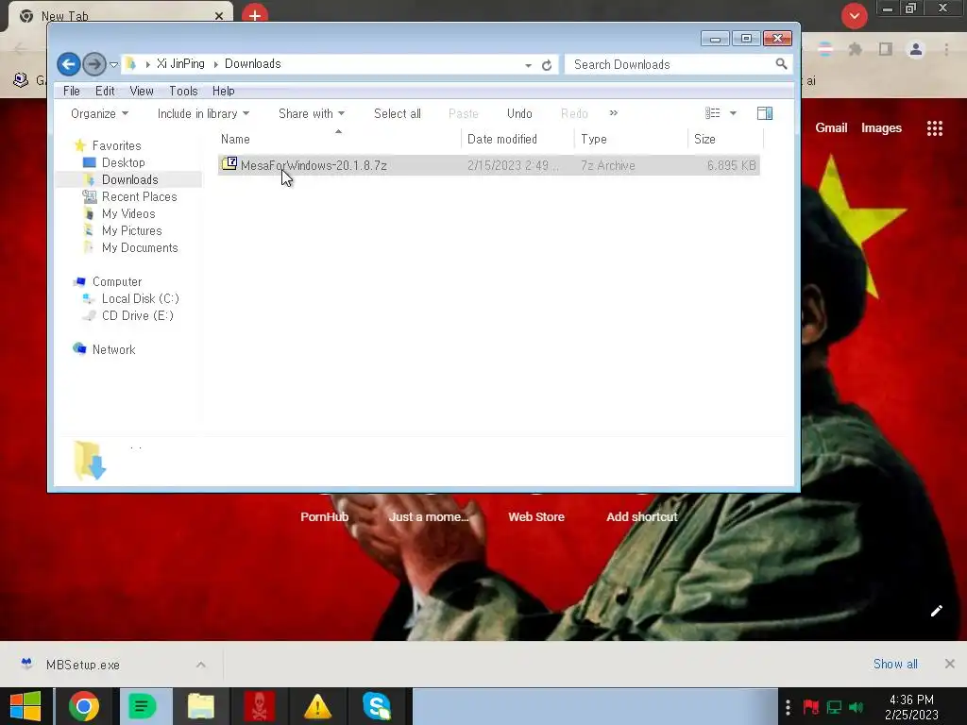Go forward in Explorer navigation
The height and width of the screenshot is (725, 967).
click(93, 64)
